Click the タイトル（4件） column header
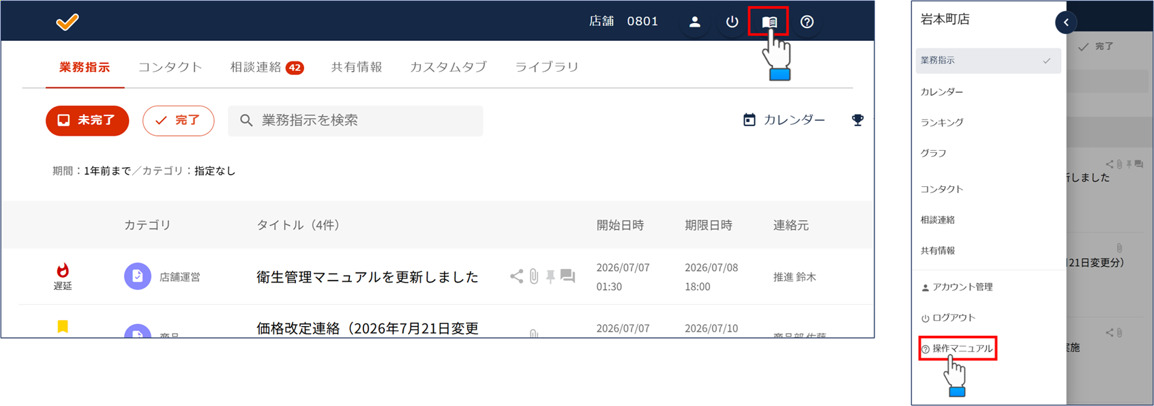The image size is (1154, 406). 298,225
